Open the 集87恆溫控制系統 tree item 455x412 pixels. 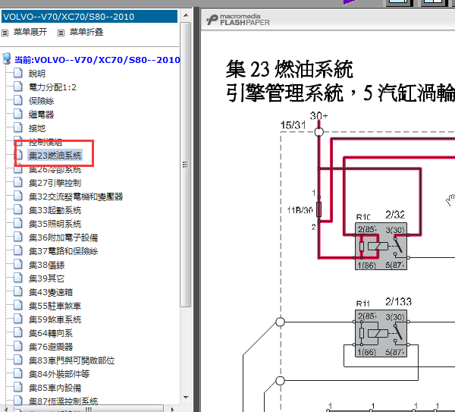pos(63,401)
